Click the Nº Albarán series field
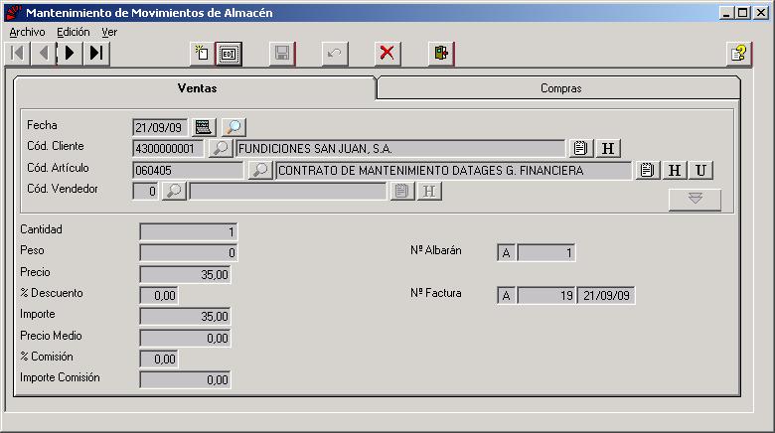Screen dimensions: 775x433 coord(506,253)
